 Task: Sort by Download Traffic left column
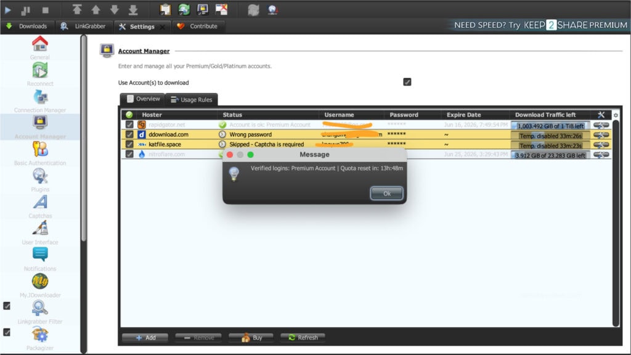tap(550, 115)
